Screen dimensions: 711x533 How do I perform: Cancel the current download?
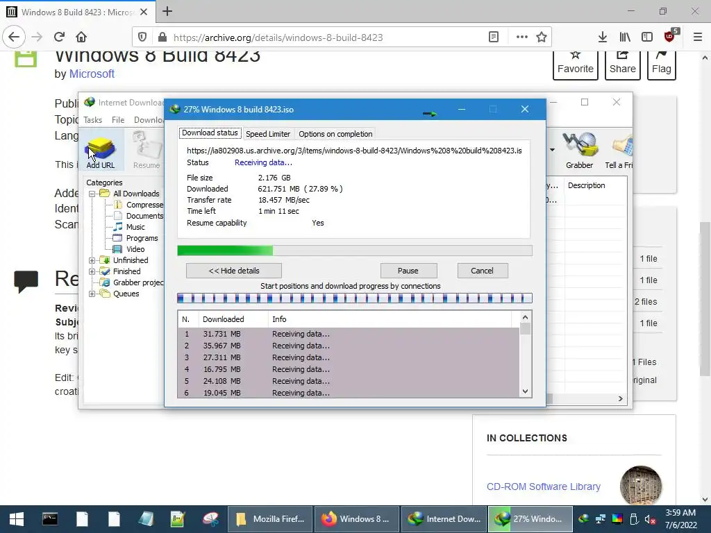tap(482, 271)
